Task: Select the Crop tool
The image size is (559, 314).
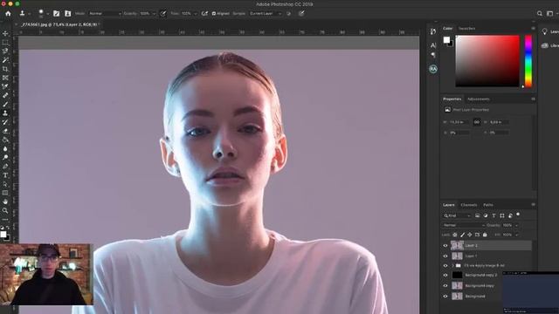Action: [x=5, y=69]
